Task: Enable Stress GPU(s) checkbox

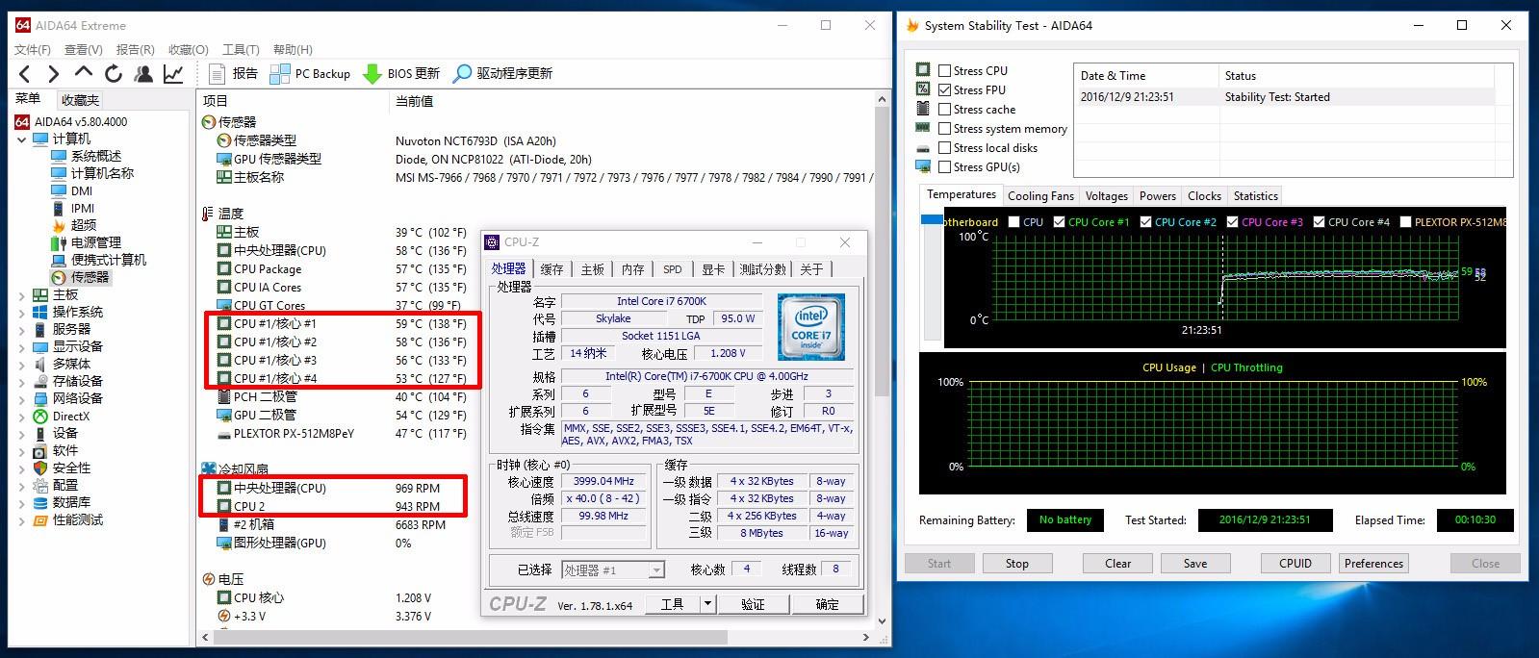Action: click(944, 166)
